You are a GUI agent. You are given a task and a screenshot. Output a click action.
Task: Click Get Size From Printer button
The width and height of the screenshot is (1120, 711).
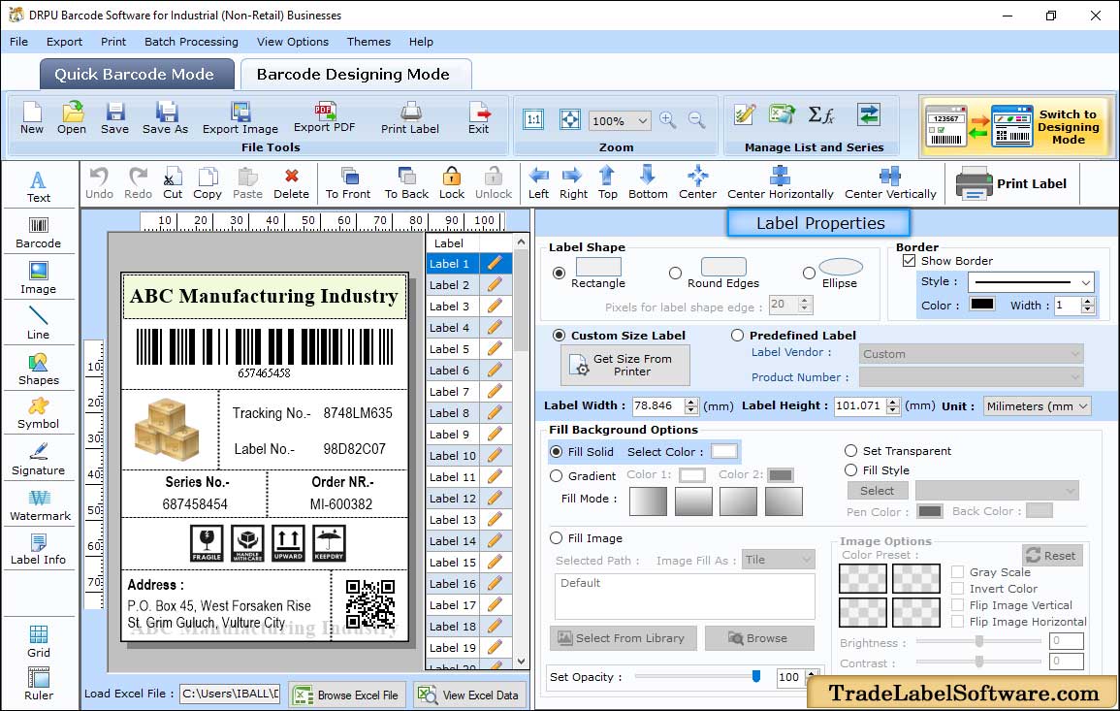pos(625,365)
